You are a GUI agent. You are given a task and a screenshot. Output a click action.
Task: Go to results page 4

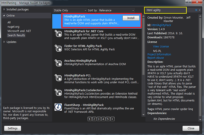tap(103, 119)
